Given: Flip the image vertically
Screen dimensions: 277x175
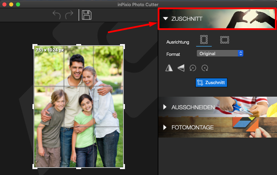Looking at the screenshot, I should pos(181,68).
